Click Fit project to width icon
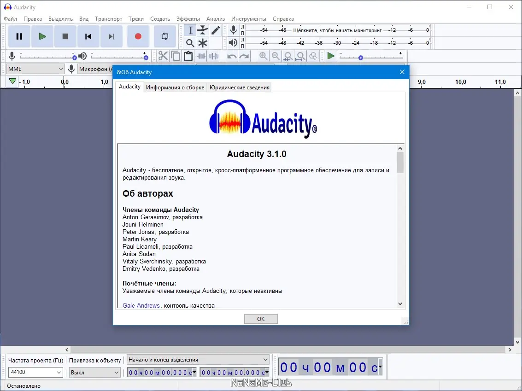 pos(301,56)
